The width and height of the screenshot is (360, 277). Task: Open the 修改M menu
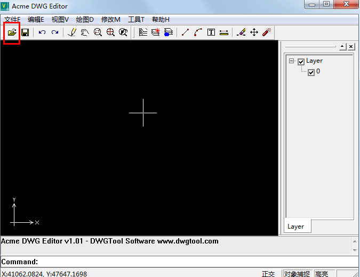pyautogui.click(x=110, y=20)
